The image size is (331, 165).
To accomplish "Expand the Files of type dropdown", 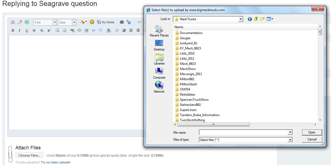I will point(290,140).
